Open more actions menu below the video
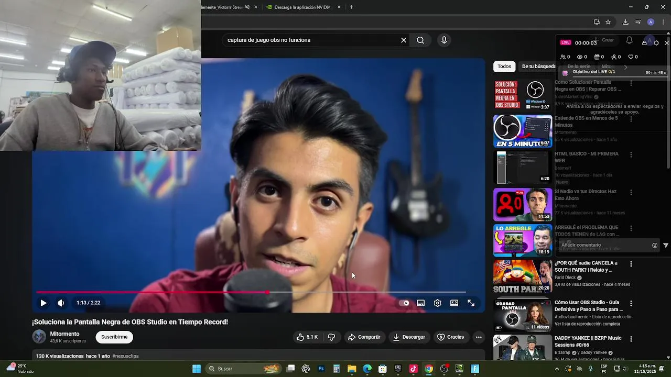This screenshot has width=671, height=377. tap(479, 337)
